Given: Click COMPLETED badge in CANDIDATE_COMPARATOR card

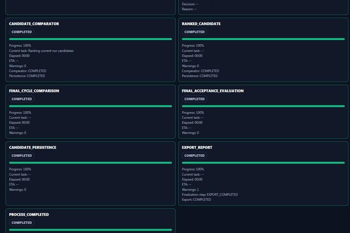Looking at the screenshot, I should pyautogui.click(x=22, y=32).
